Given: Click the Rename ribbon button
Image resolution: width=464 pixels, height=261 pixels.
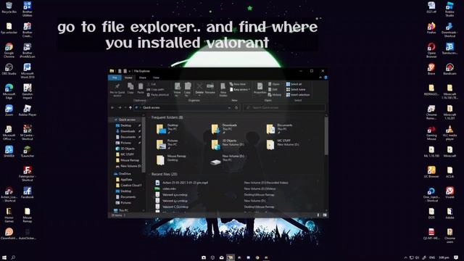Looking at the screenshot, I should [210, 88].
